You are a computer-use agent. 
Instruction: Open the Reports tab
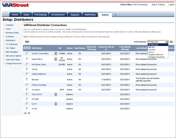[75, 15]
